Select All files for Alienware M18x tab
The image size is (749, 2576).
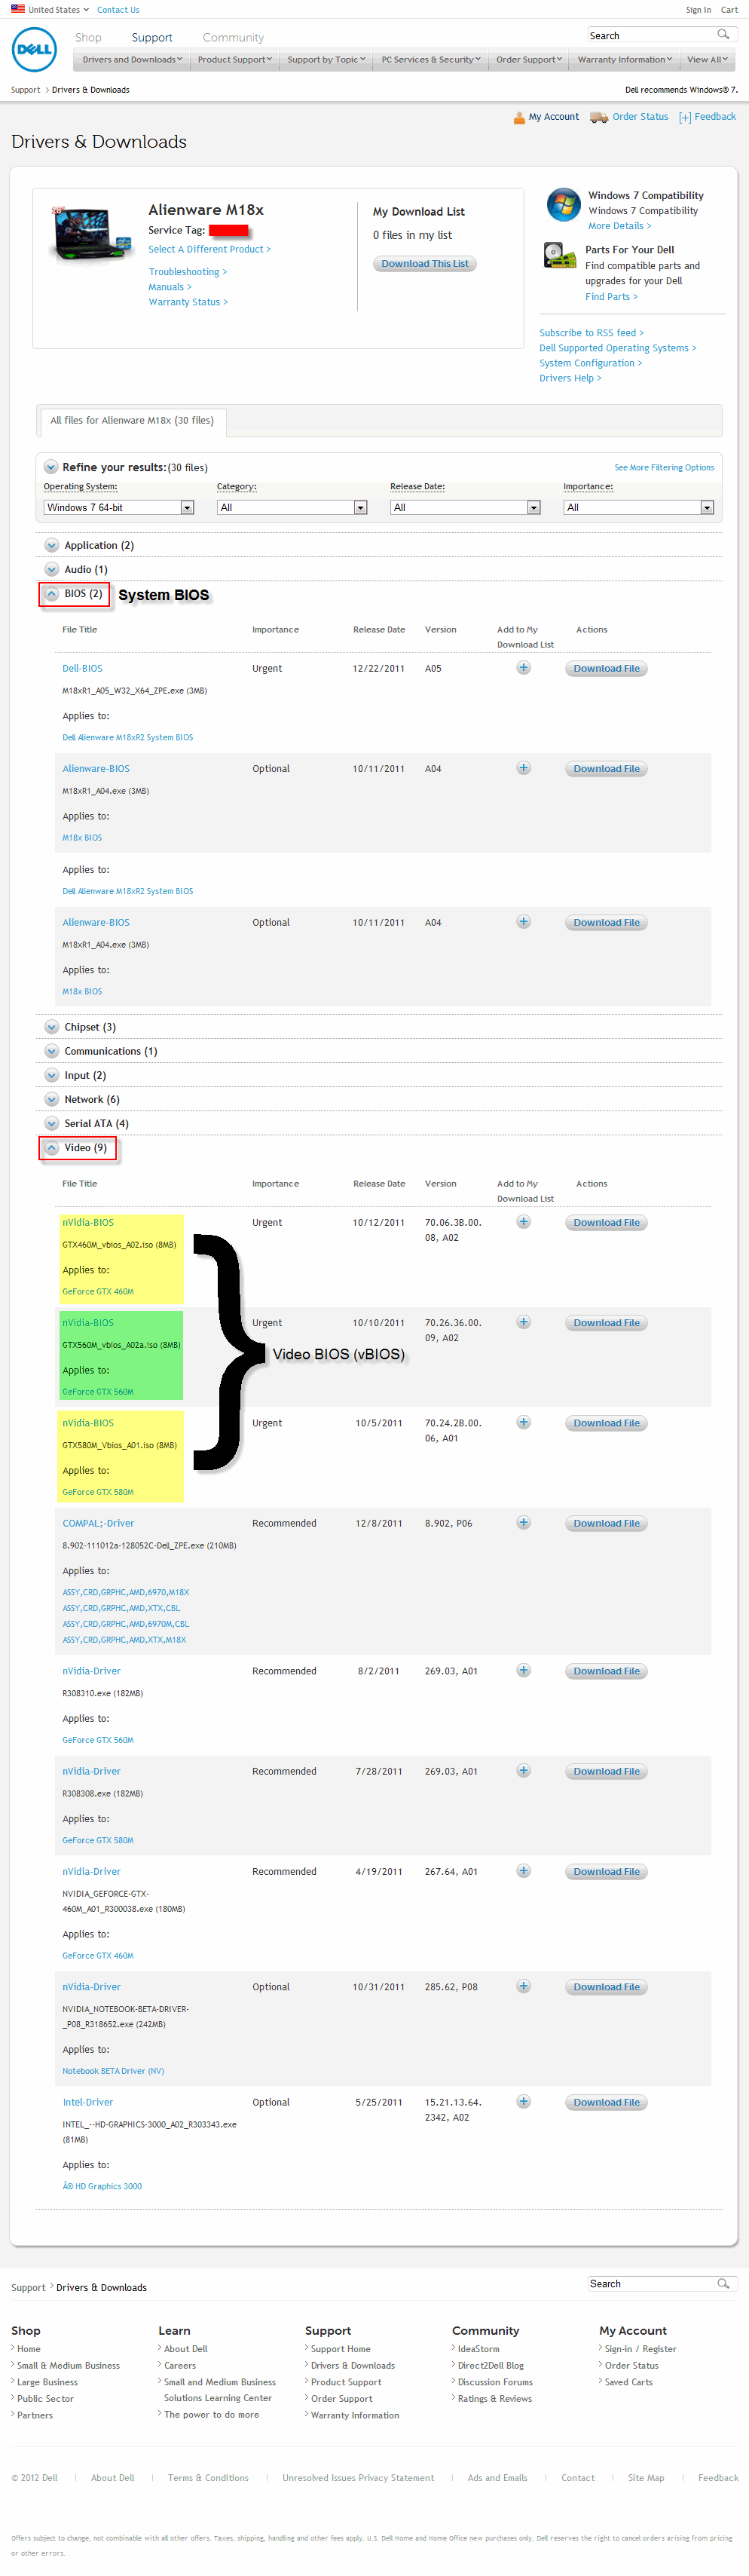132,421
